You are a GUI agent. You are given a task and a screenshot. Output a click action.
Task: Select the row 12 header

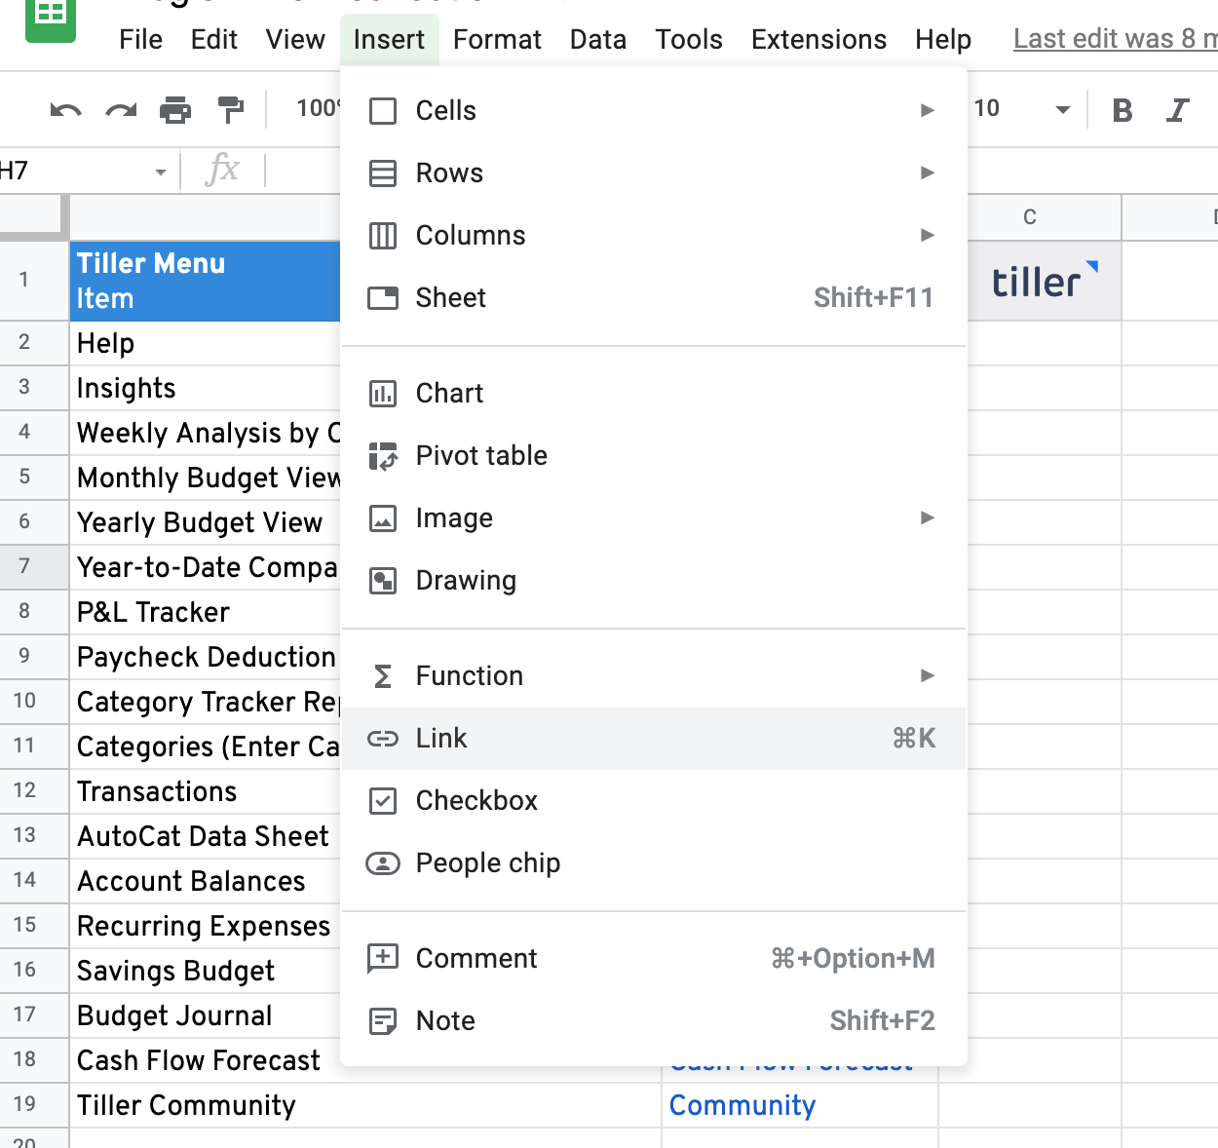[25, 790]
